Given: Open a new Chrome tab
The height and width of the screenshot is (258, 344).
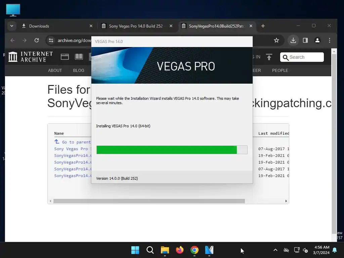Looking at the screenshot, I should click(x=263, y=26).
